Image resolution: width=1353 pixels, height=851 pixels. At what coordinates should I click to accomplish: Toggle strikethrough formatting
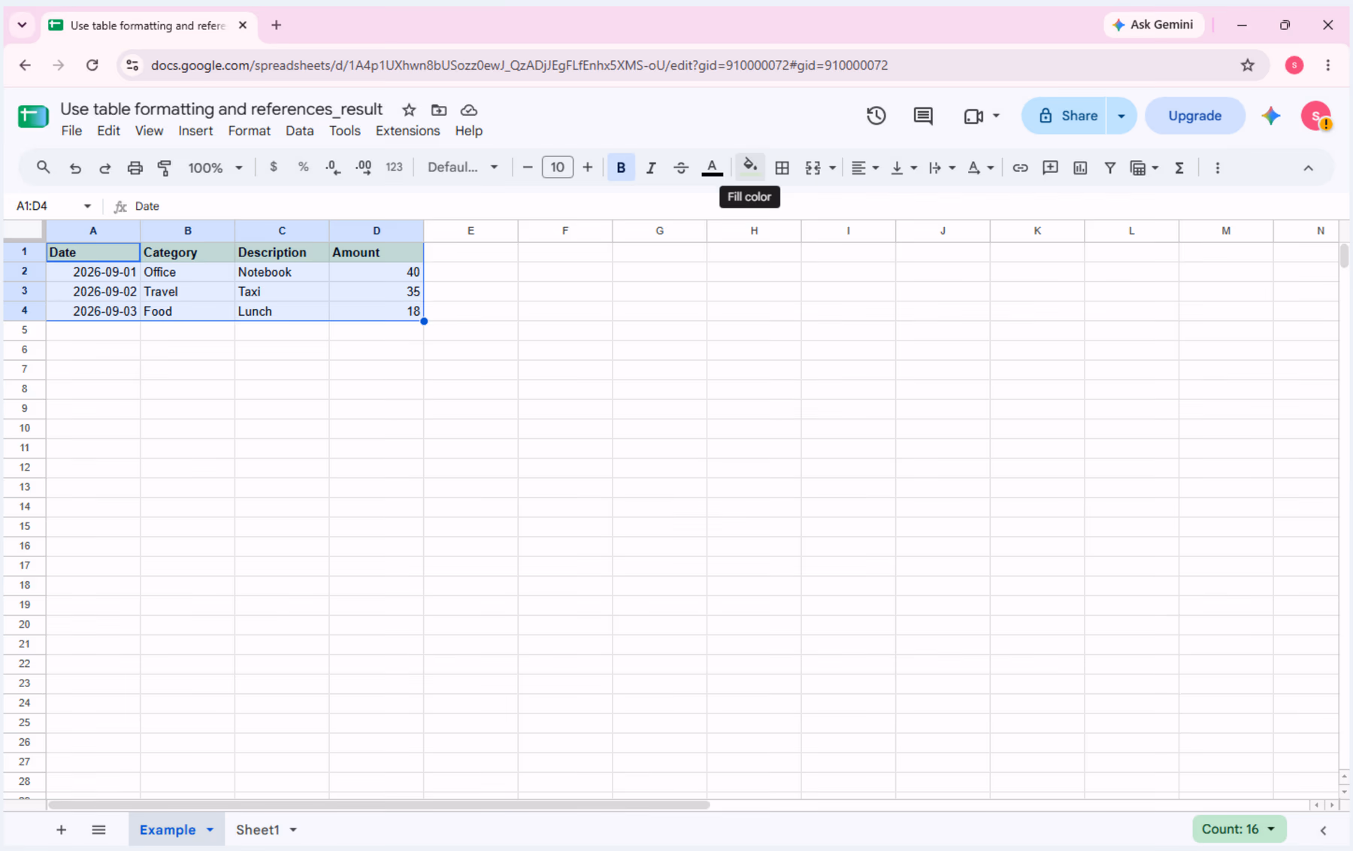coord(681,168)
